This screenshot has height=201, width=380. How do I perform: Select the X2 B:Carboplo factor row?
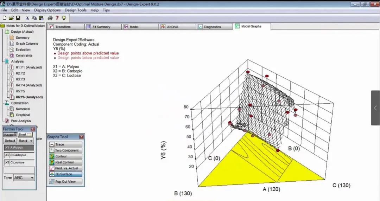click(x=19, y=155)
